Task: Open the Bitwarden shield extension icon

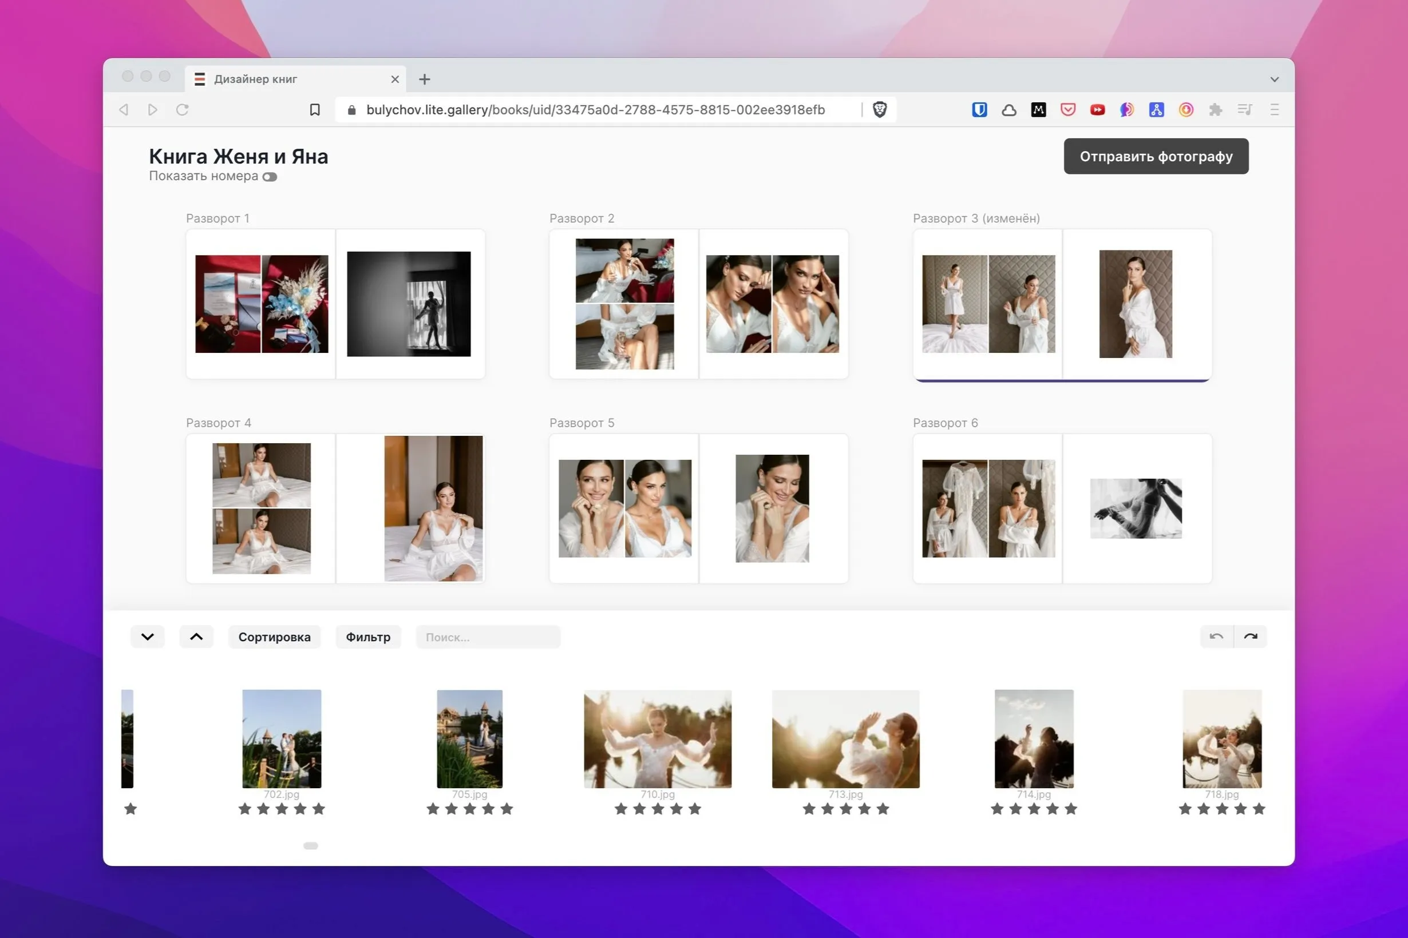Action: tap(979, 109)
